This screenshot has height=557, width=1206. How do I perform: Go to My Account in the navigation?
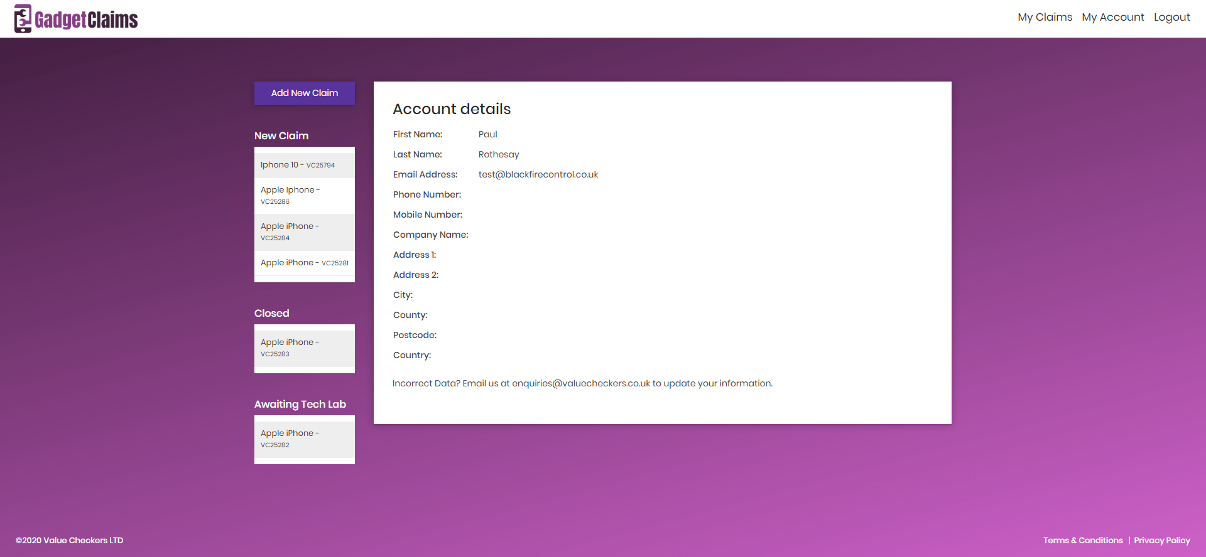tap(1112, 18)
